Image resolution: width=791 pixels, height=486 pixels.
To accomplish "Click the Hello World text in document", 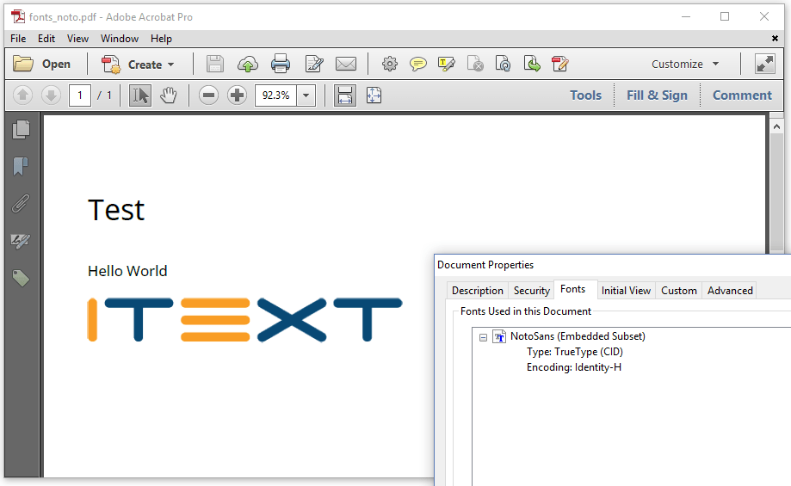I will pyautogui.click(x=127, y=271).
